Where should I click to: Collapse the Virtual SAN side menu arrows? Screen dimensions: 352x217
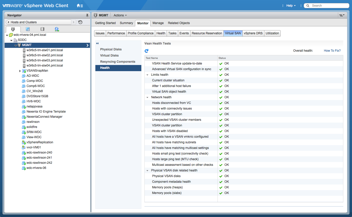(x=97, y=44)
